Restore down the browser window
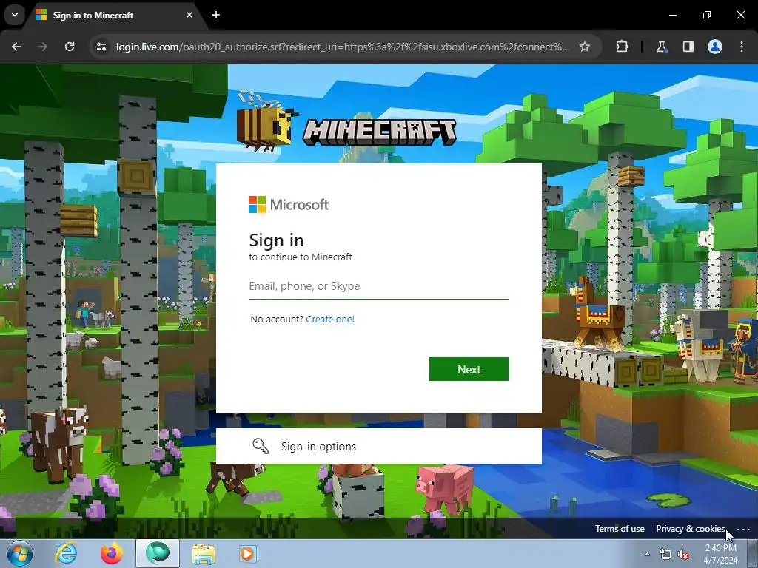This screenshot has width=758, height=568. [x=707, y=15]
